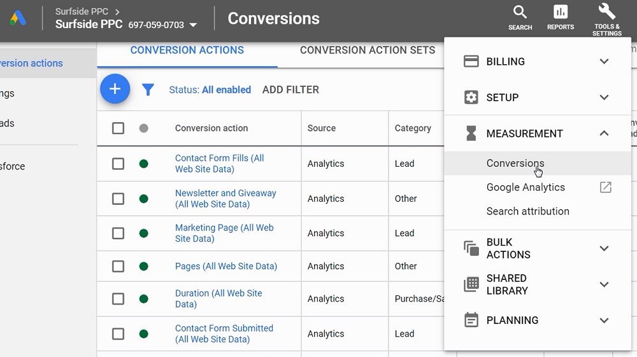The height and width of the screenshot is (357, 637).
Task: Sort by the Conversion action column header
Action: (211, 128)
